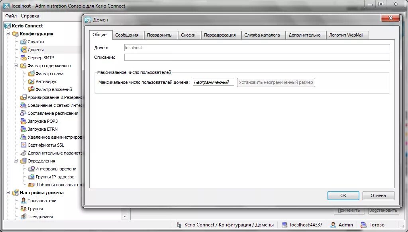Click the Готово status text
The width and height of the screenshot is (408, 232).
377,225
